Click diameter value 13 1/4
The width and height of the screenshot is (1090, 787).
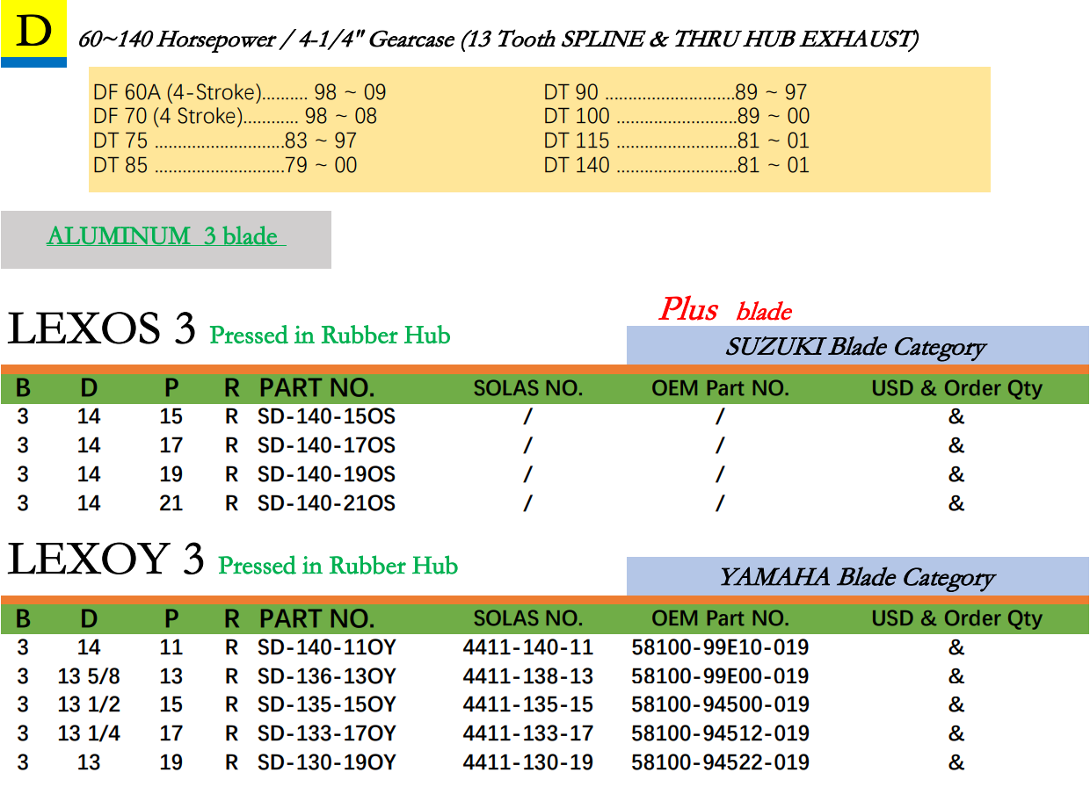point(89,733)
